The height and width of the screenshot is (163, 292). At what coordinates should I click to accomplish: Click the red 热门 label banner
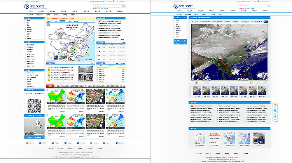51,86
